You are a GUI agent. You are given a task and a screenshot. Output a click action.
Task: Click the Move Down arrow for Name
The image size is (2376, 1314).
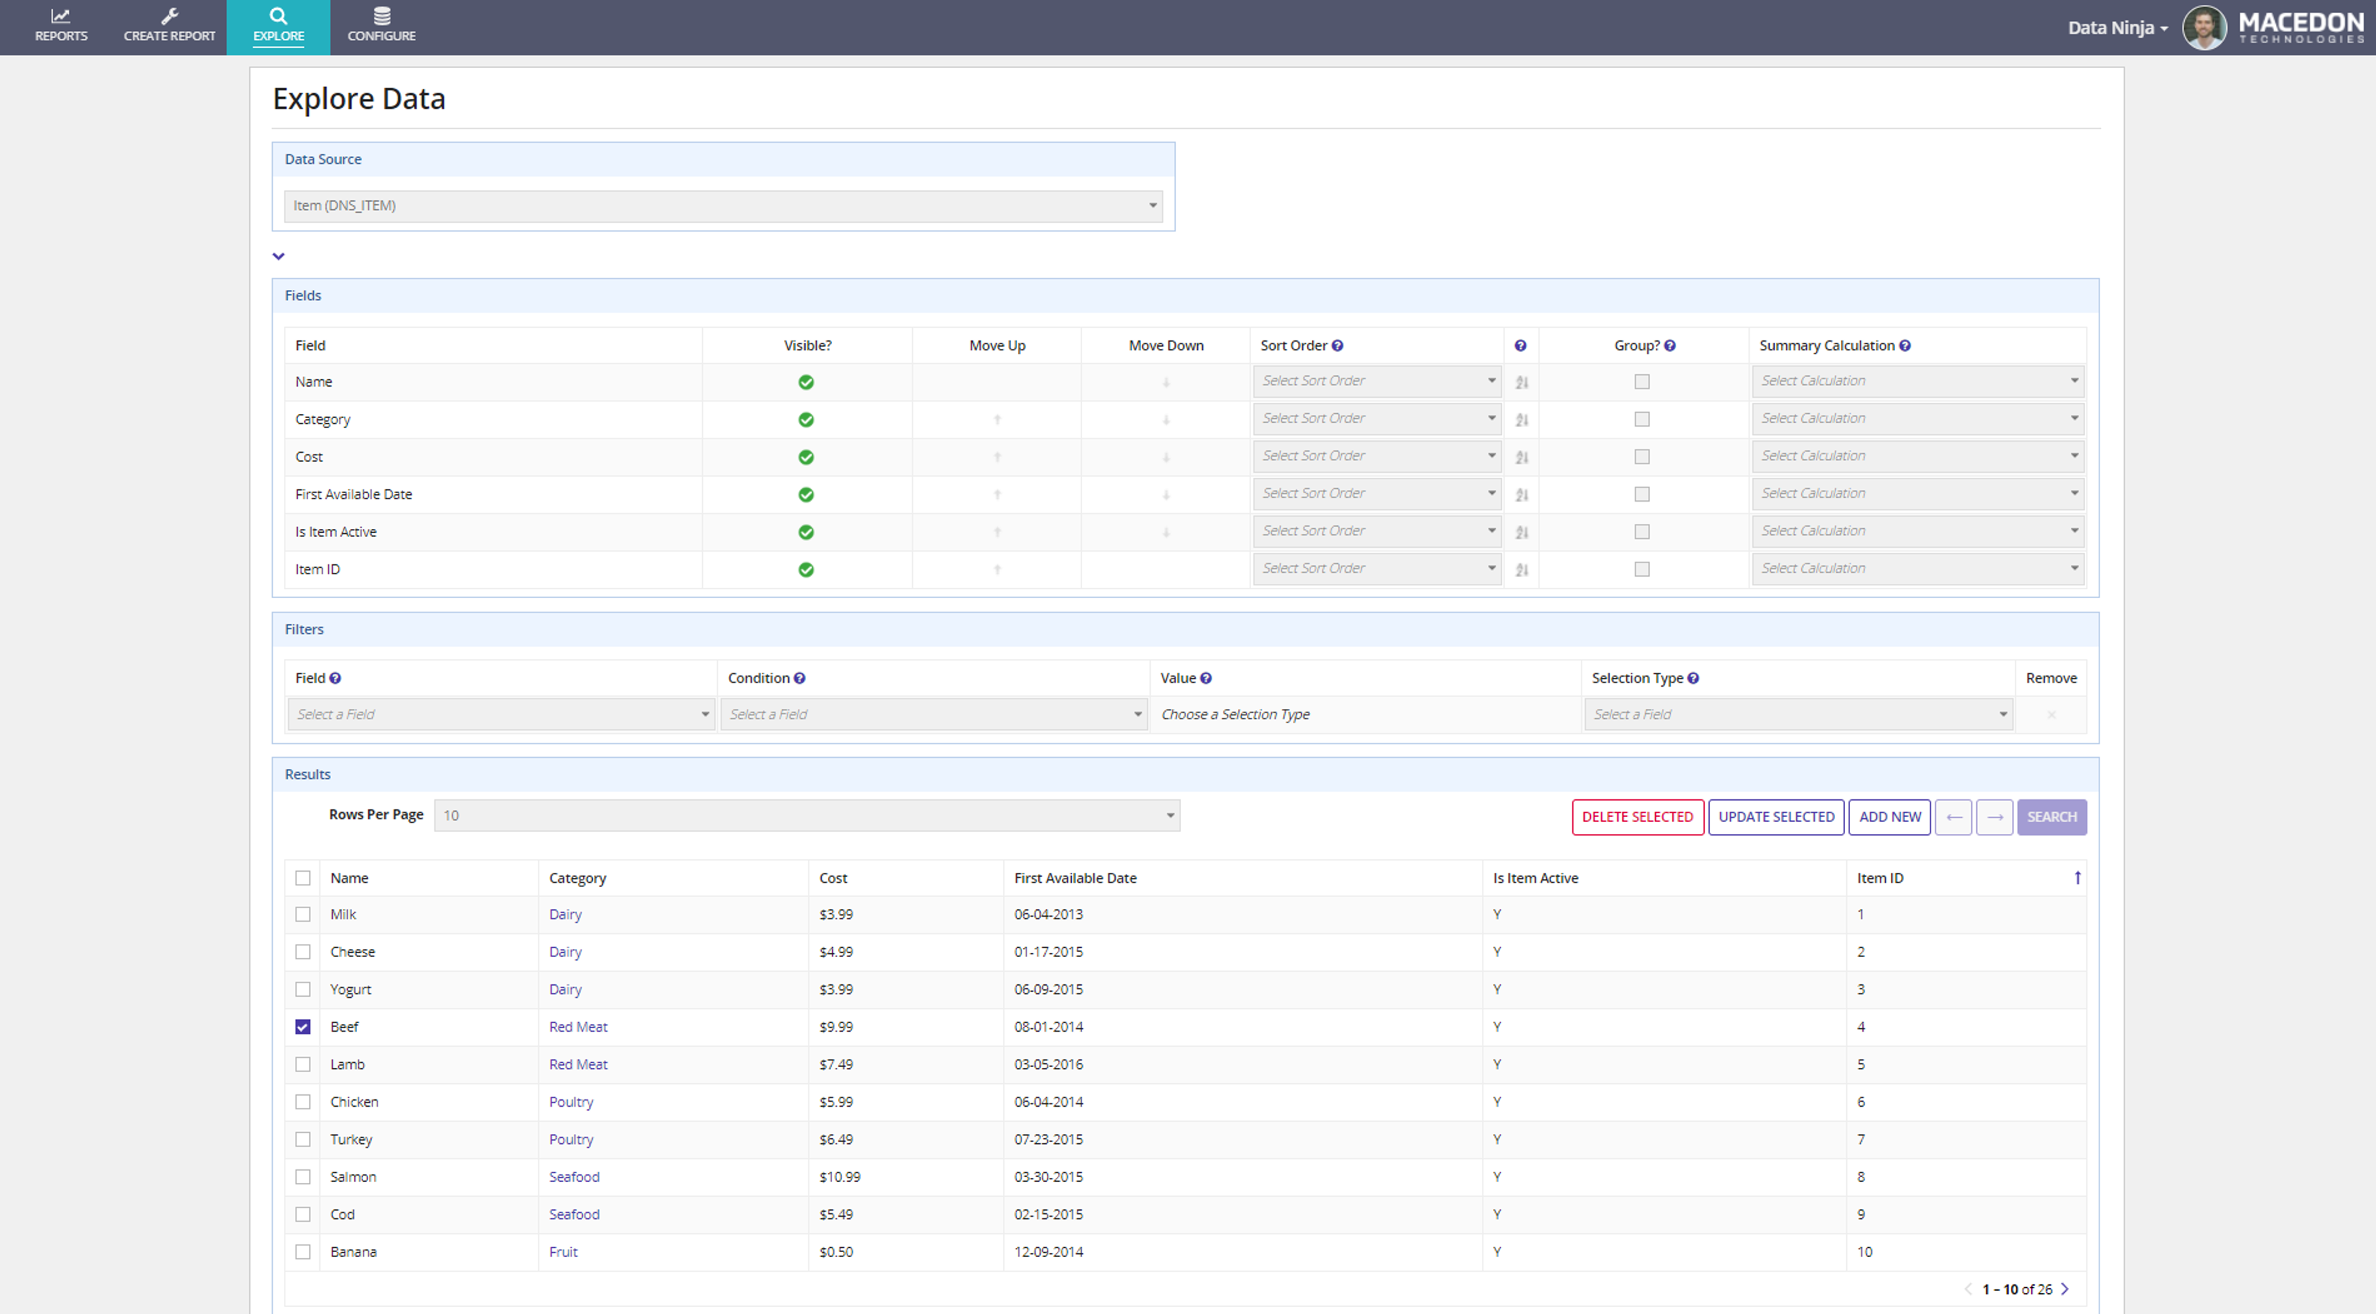[x=1166, y=382]
